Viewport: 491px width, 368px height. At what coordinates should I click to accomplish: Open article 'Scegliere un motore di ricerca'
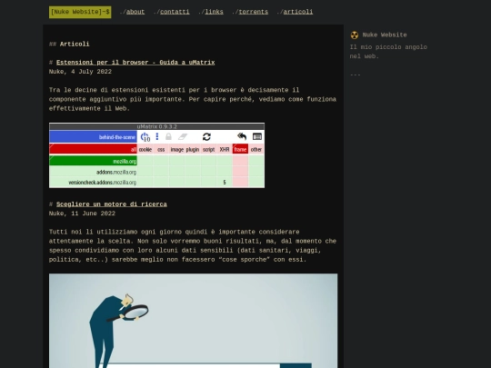(112, 204)
